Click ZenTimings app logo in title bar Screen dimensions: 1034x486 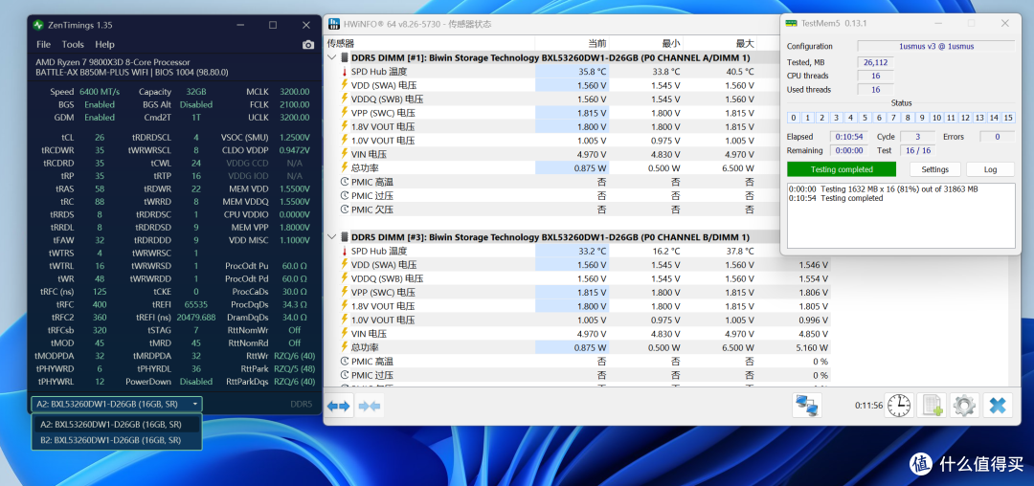[x=39, y=25]
